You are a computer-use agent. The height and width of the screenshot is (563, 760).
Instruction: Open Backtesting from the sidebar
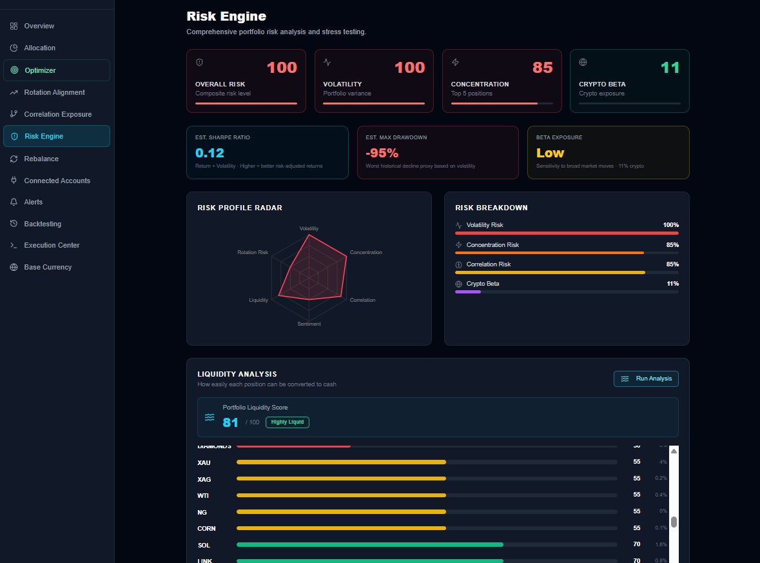point(57,224)
